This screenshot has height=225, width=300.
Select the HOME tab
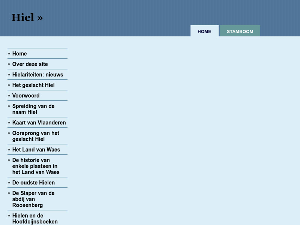[x=204, y=31]
